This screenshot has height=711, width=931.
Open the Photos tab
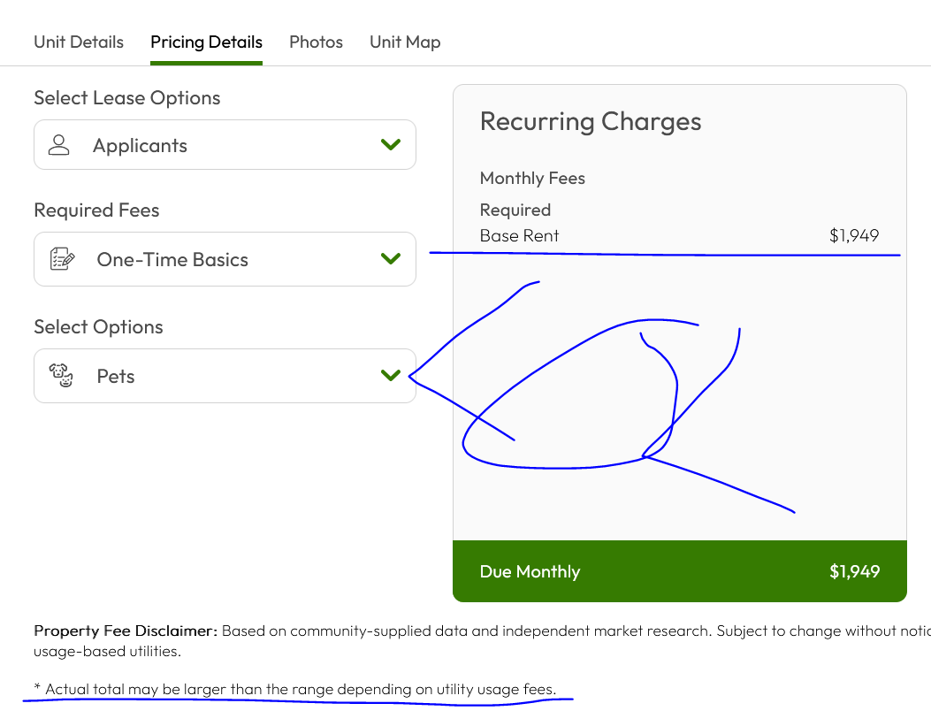(x=316, y=42)
